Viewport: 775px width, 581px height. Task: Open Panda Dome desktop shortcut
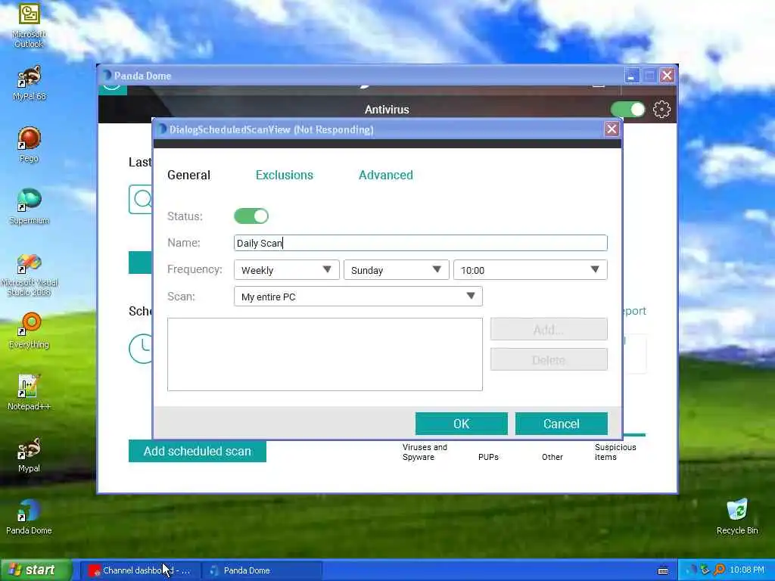click(x=29, y=517)
